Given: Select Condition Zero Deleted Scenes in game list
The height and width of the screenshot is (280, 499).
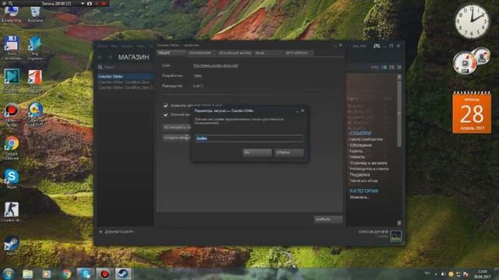Looking at the screenshot, I should (126, 88).
